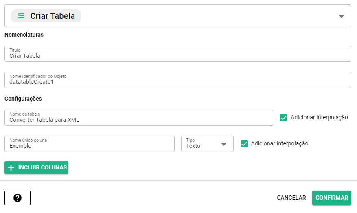The image size is (357, 213).
Task: Toggle the table name interpolation checkbox
Action: click(x=284, y=118)
